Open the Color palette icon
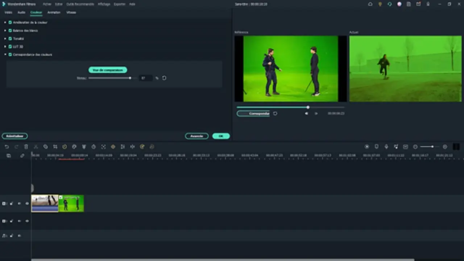Screen dimensions: 464x261 (x=74, y=147)
